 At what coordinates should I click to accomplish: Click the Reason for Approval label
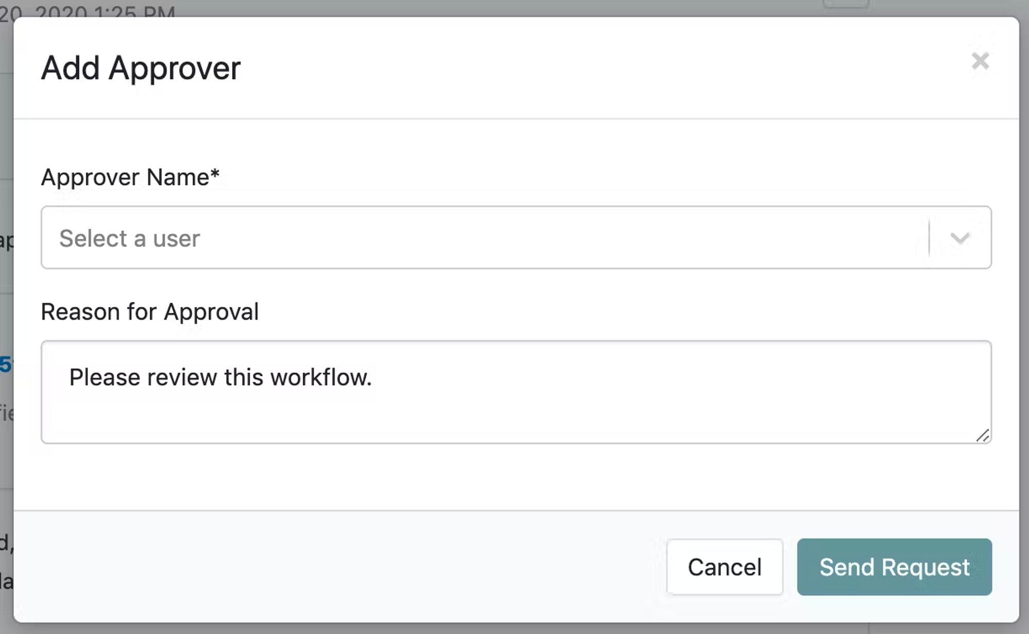tap(150, 311)
